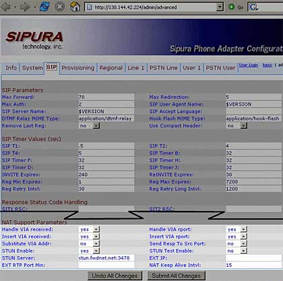
Task: Click the Max Redirection input field
Action: pos(253,97)
